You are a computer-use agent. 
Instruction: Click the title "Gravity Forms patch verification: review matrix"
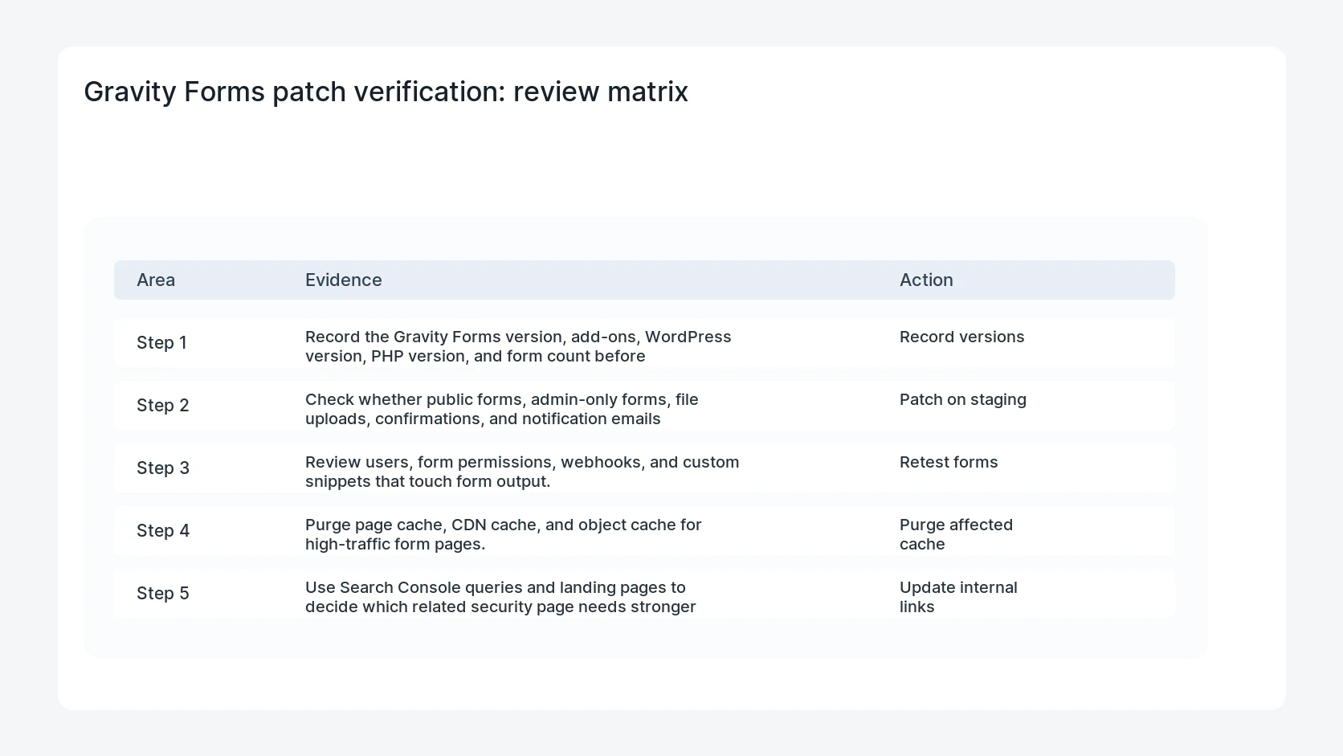pos(386,92)
